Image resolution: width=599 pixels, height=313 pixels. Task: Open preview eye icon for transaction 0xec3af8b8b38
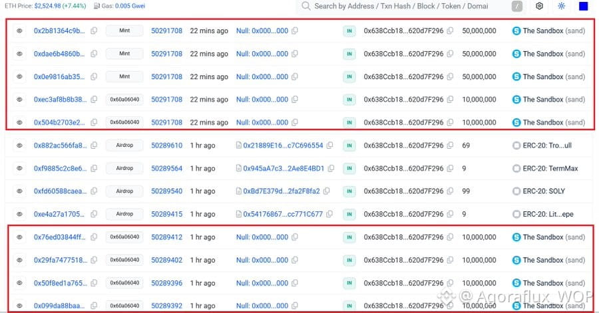[19, 100]
